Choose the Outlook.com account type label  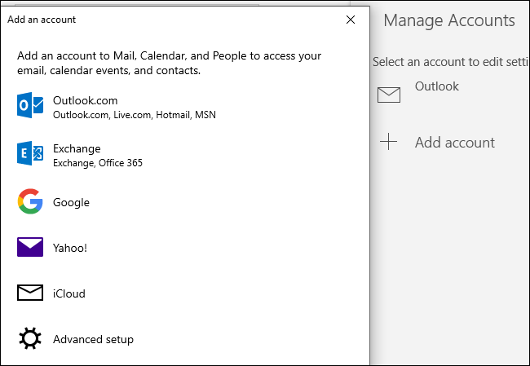[85, 100]
